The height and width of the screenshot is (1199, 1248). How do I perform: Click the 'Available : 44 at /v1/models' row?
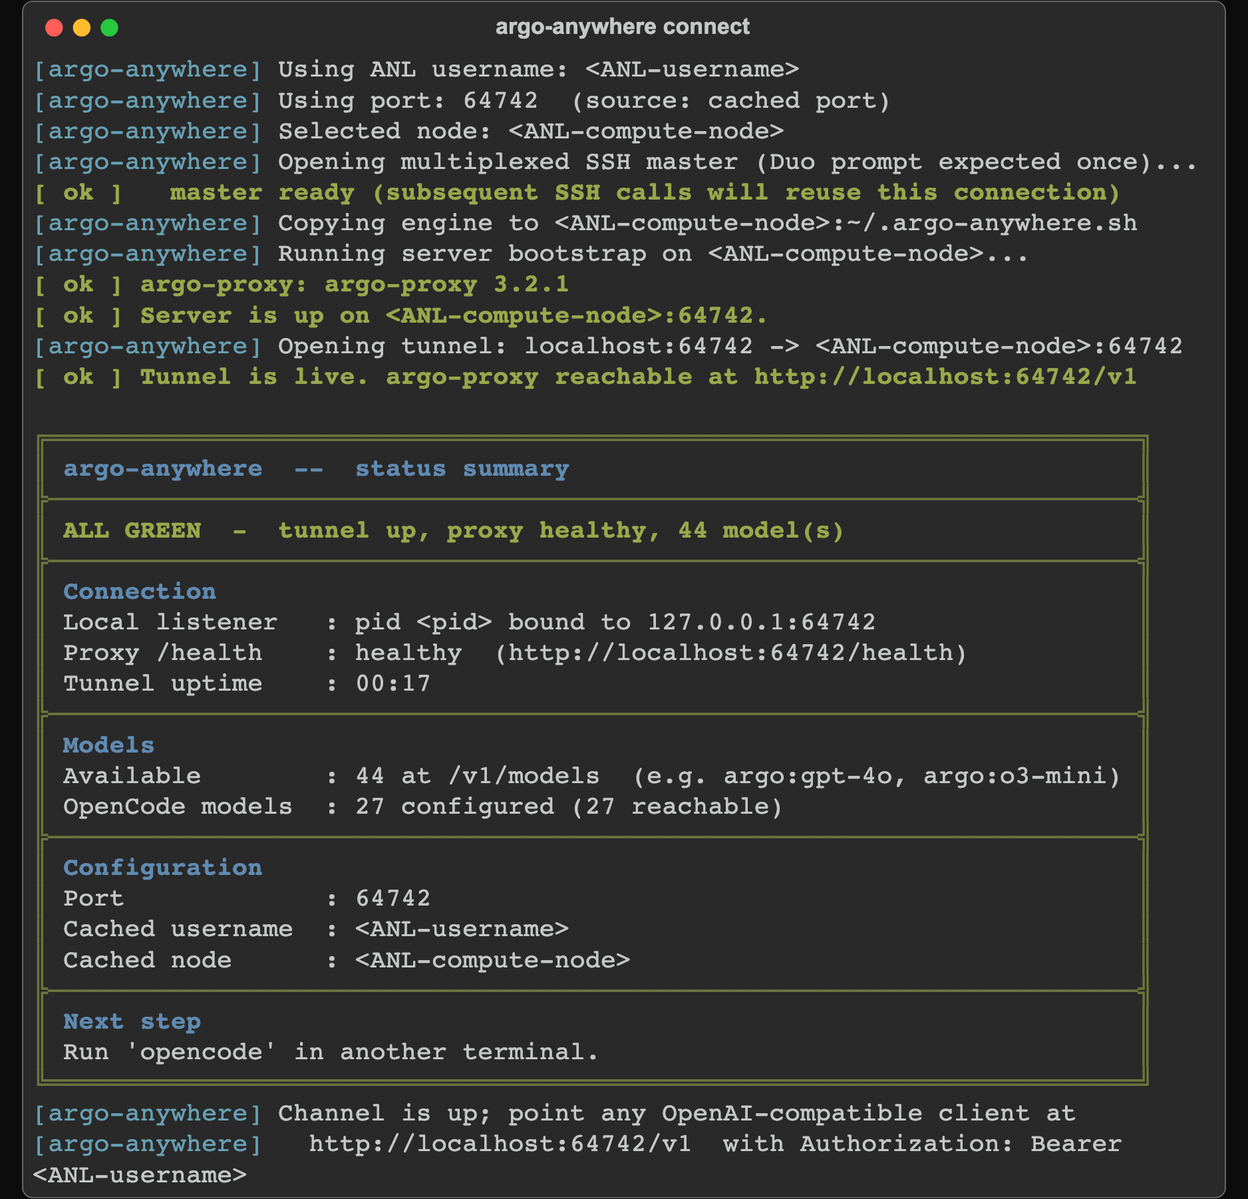pos(592,775)
